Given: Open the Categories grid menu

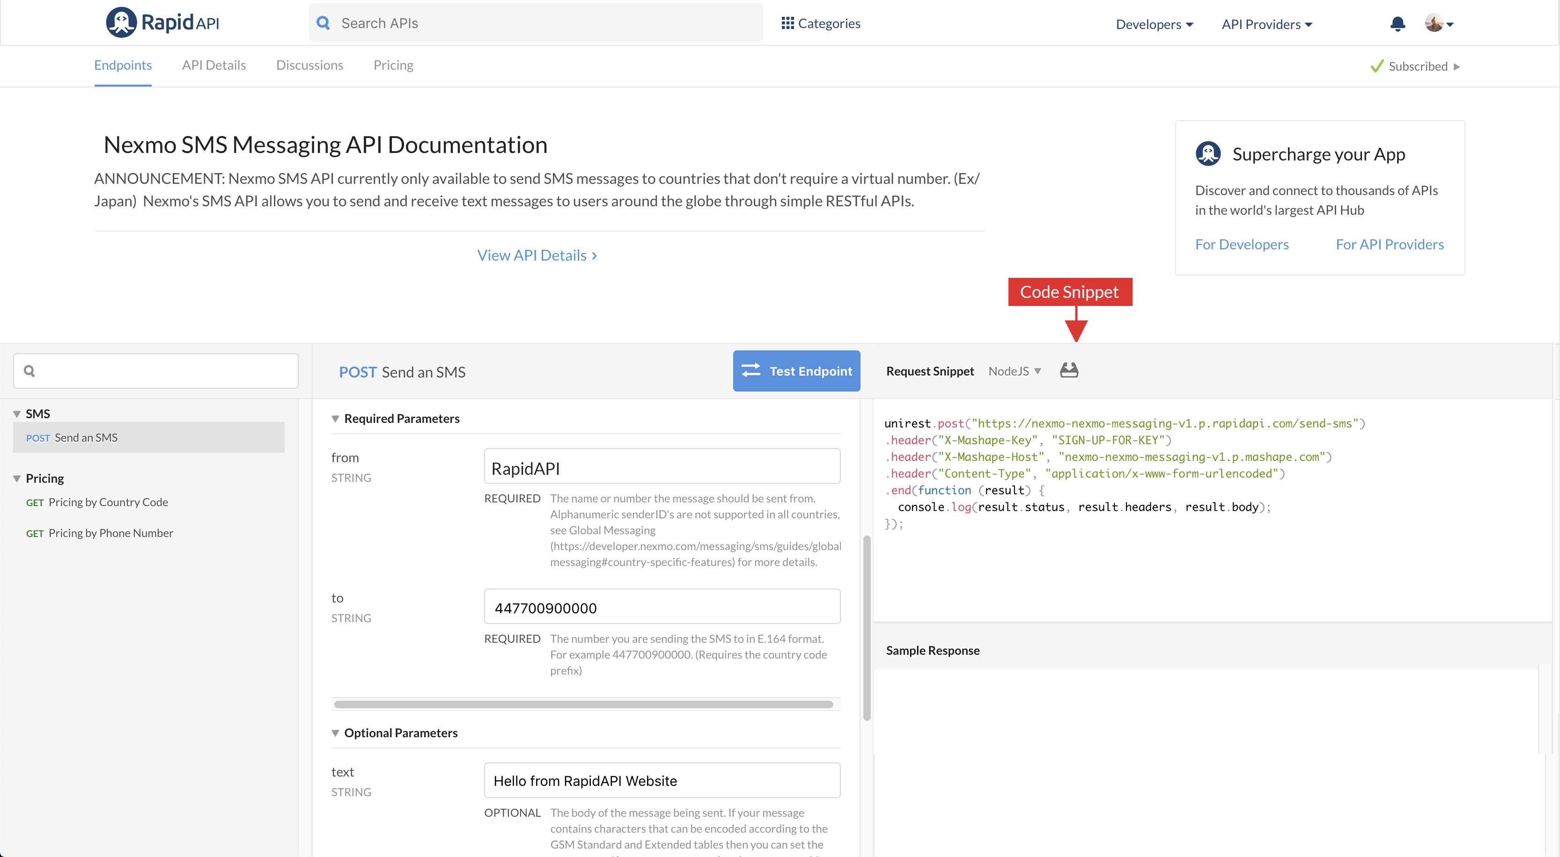Looking at the screenshot, I should tap(821, 23).
